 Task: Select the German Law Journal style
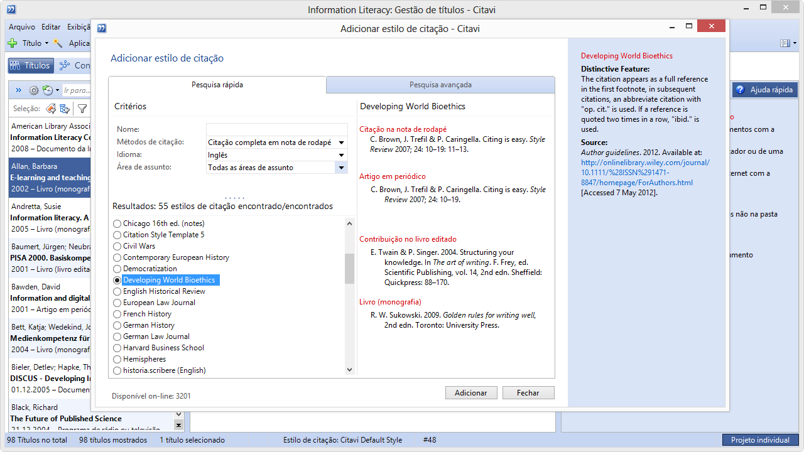(x=117, y=336)
